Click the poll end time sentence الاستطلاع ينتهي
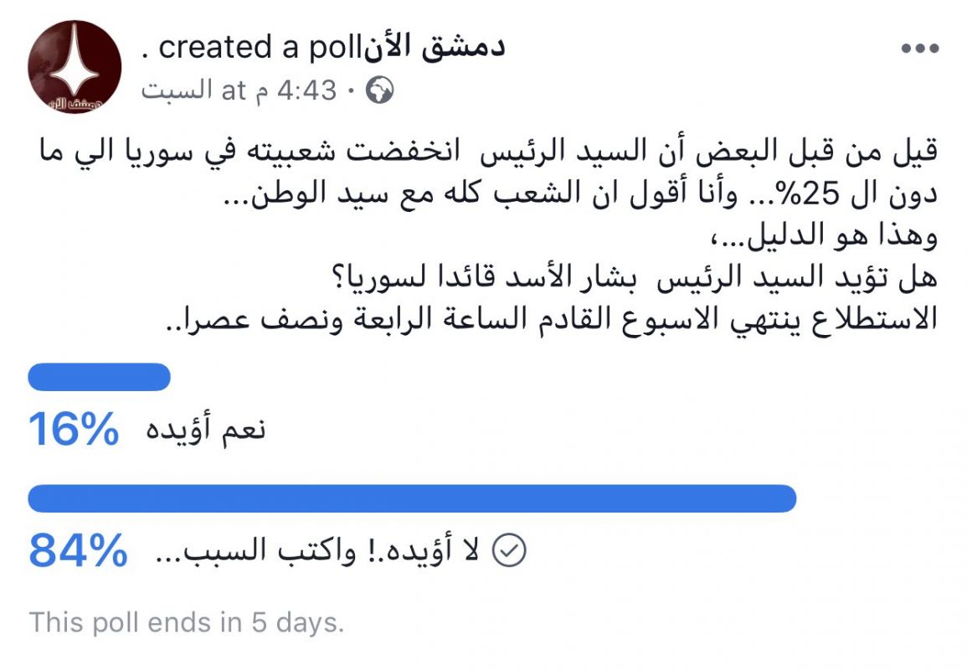 552,320
